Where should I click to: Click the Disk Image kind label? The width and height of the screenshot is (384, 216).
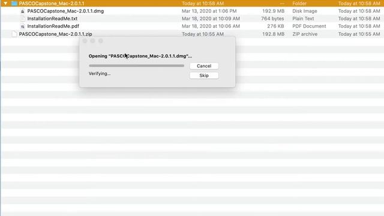coord(305,11)
